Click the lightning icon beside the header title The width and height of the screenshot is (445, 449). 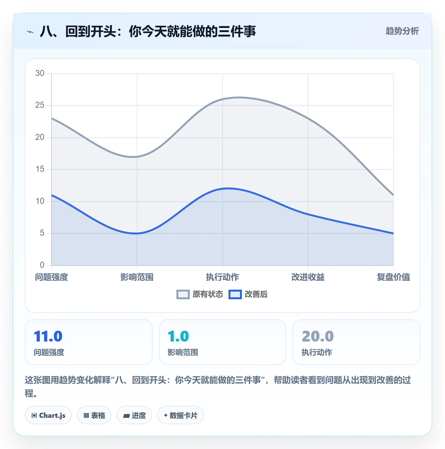pyautogui.click(x=30, y=32)
